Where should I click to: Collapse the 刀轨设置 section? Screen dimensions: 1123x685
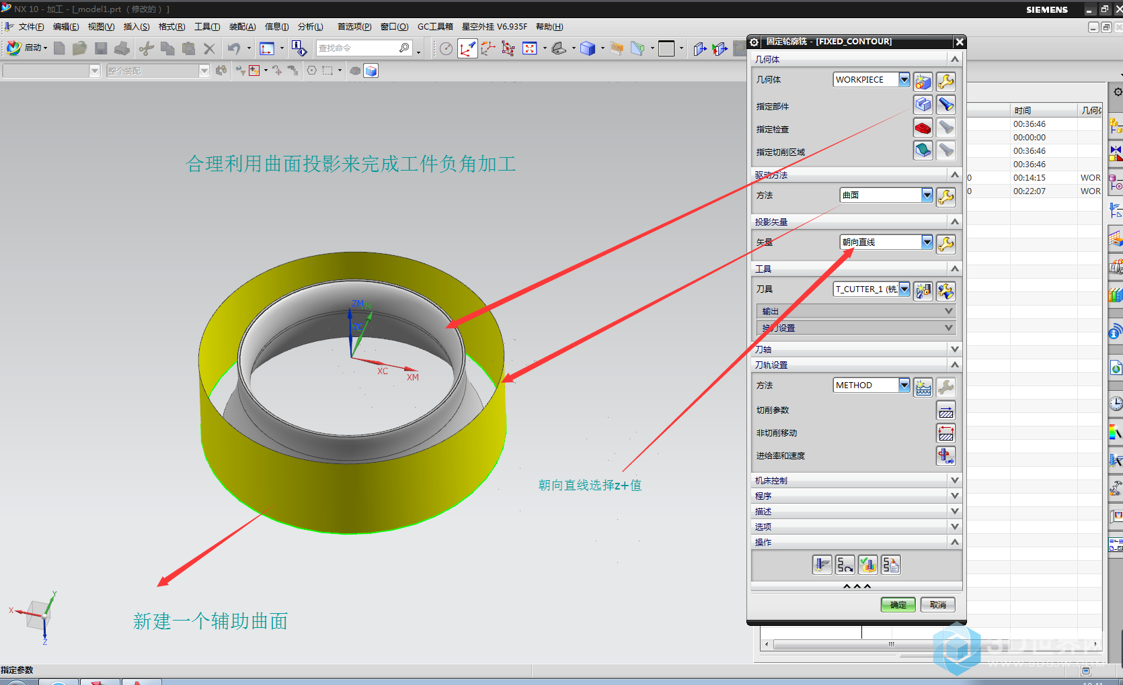[x=856, y=365]
